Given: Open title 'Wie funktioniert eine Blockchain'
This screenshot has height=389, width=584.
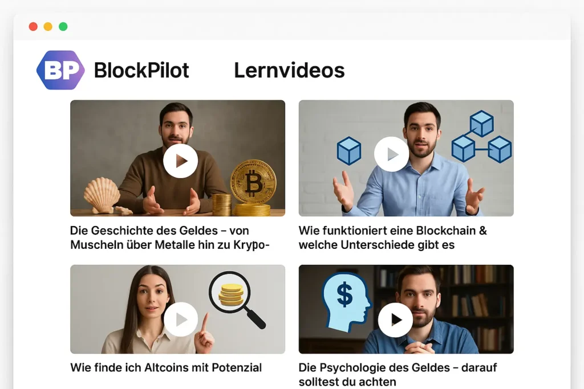Looking at the screenshot, I should point(392,238).
